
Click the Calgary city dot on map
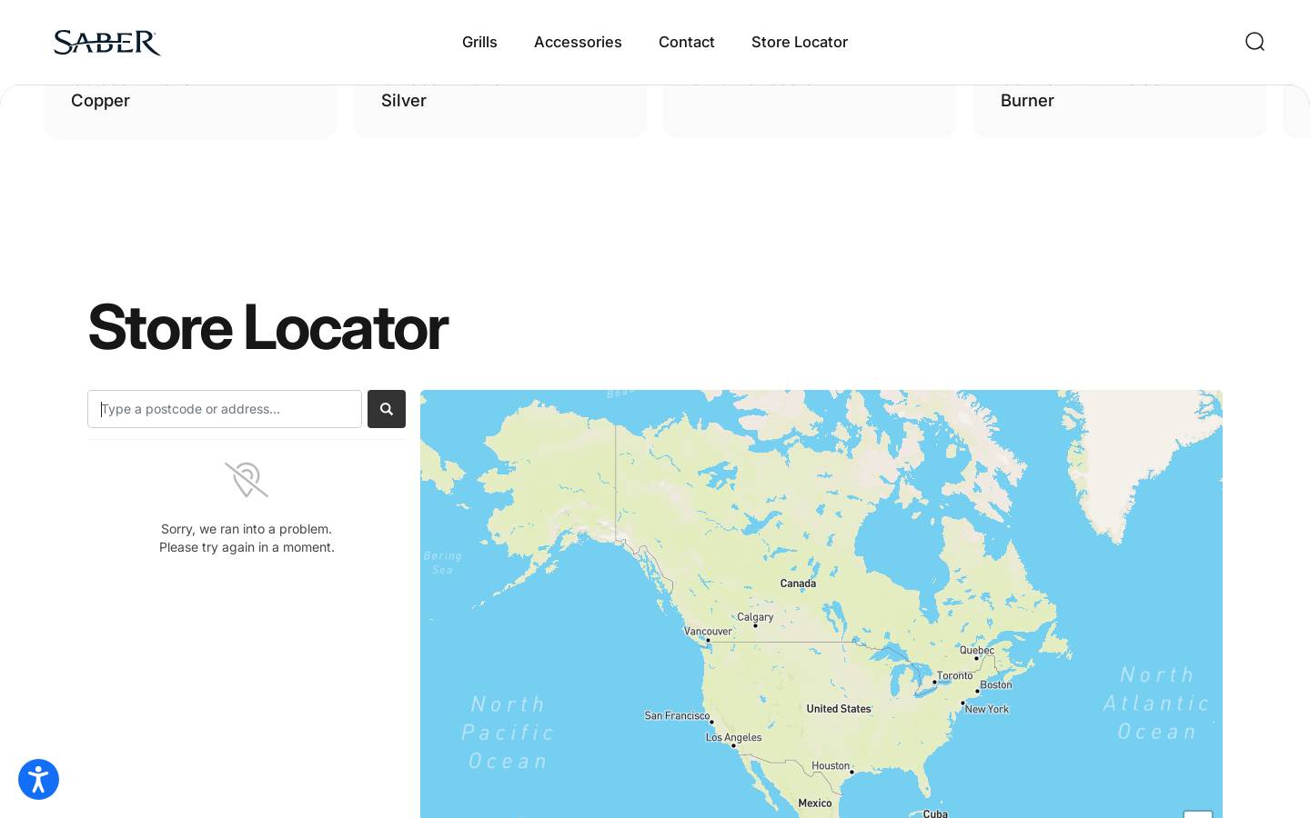755,625
